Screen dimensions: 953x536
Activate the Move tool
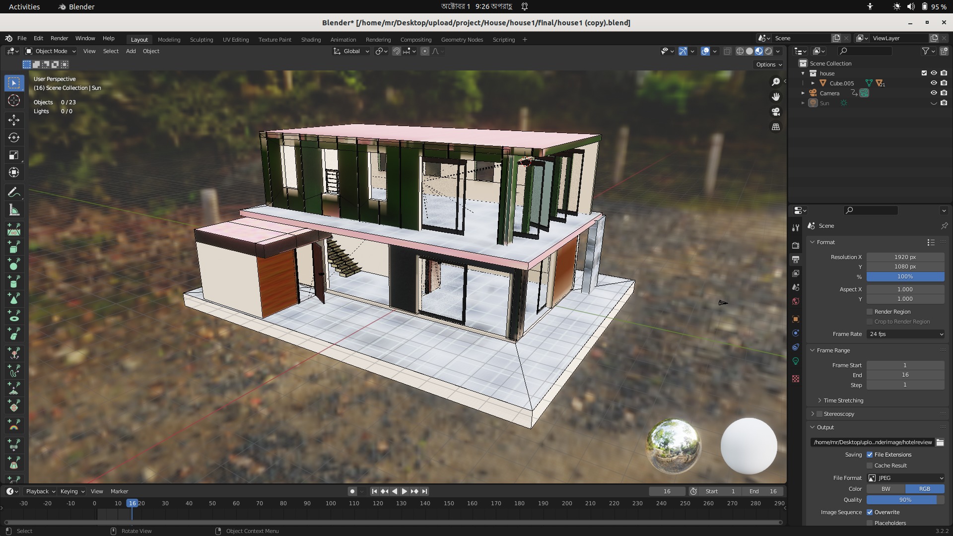tap(14, 120)
